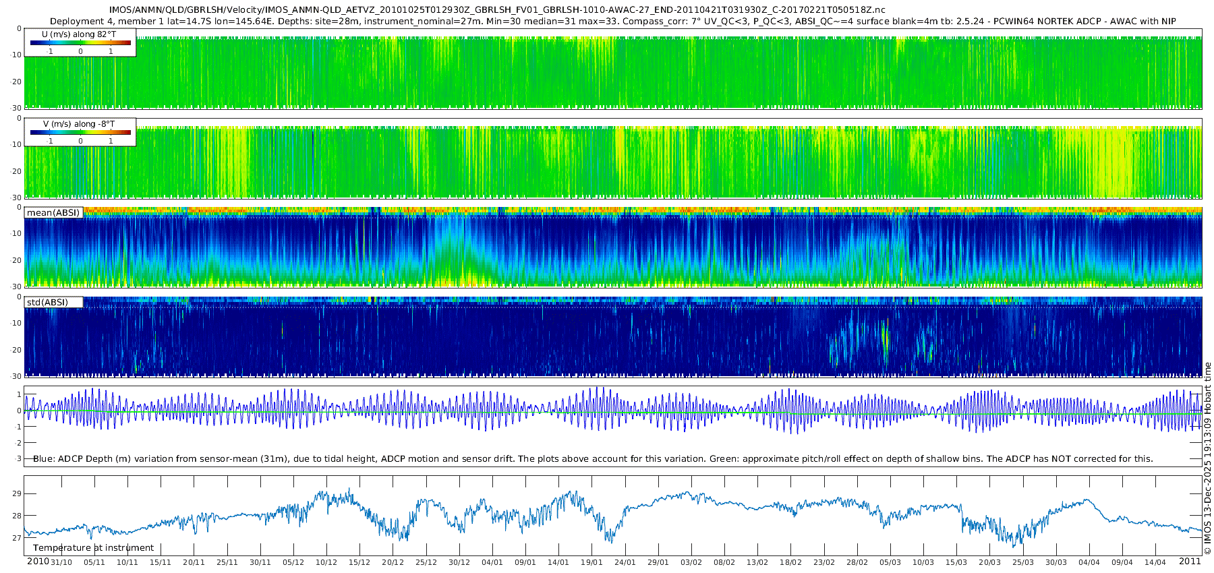Click the "04/04" date tick label
This screenshot has height=573, width=1214.
pos(1089,562)
